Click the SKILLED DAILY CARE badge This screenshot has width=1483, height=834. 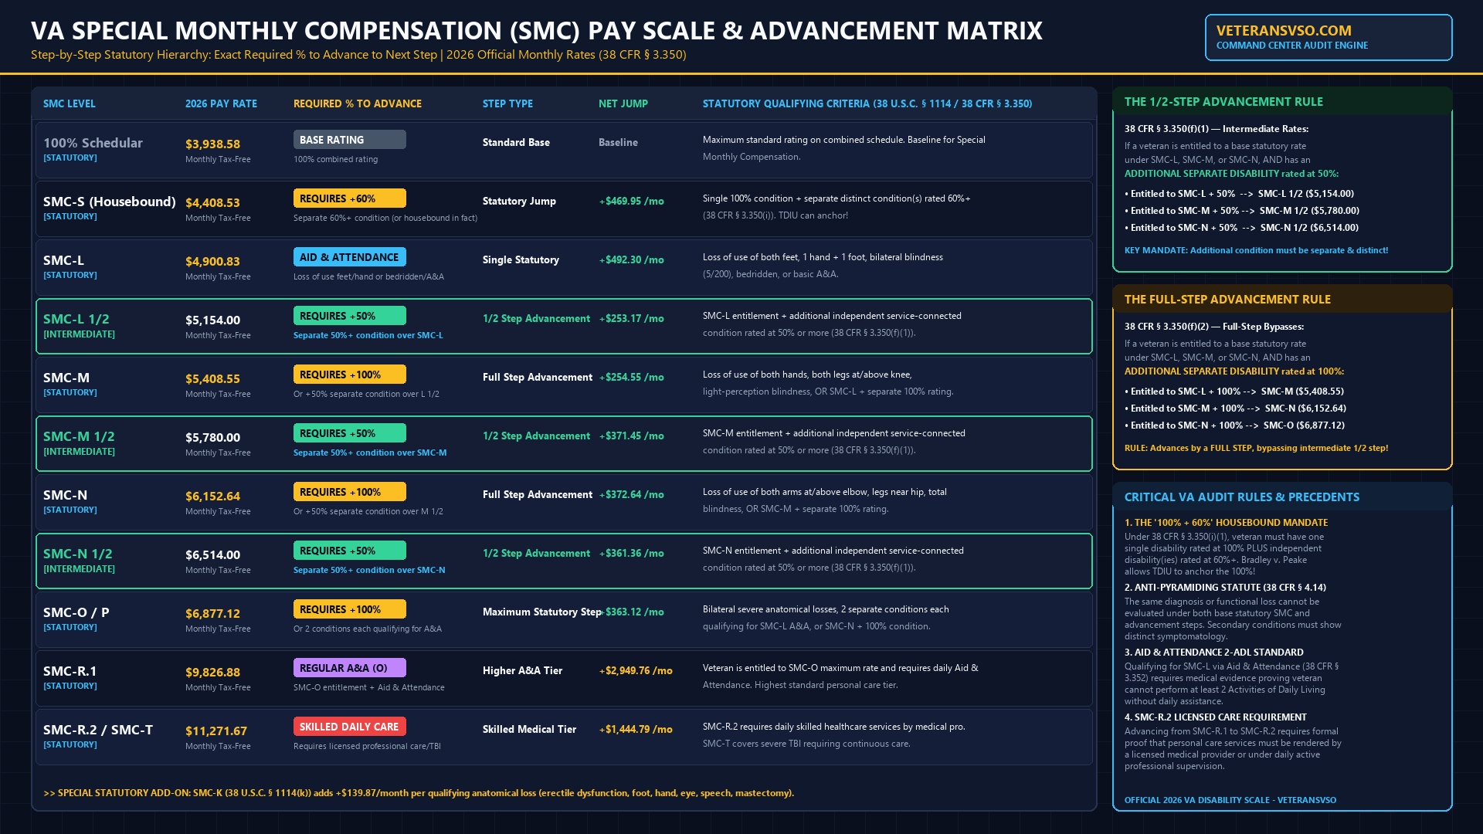click(x=349, y=727)
